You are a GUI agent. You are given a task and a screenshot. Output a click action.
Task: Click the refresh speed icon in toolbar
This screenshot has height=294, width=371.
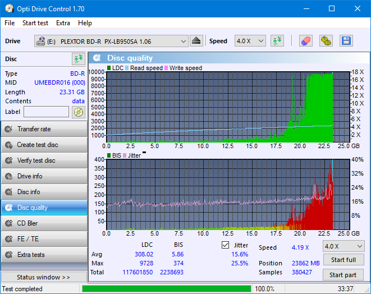tap(277, 41)
